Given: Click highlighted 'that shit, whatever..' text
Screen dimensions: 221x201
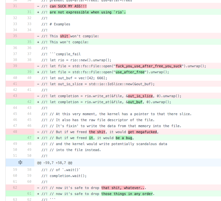Looking at the screenshot, I should 123,188.
